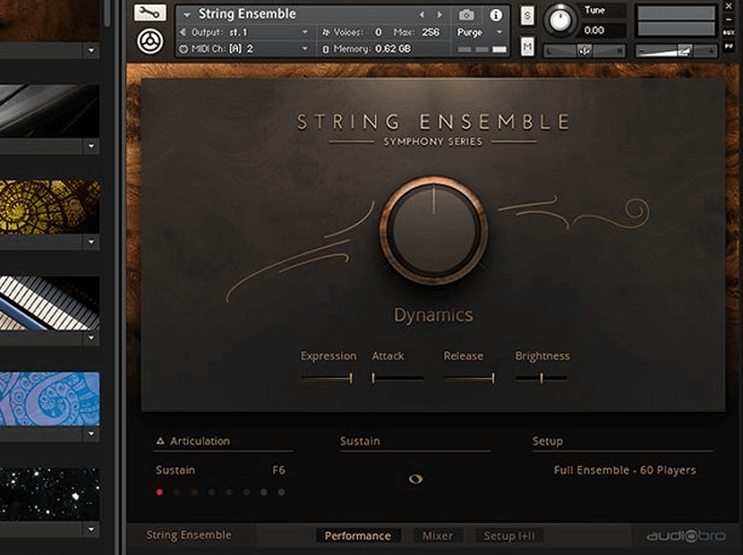Remove the String Ensemble instrument
Screen dimensions: 743x555
point(729,5)
